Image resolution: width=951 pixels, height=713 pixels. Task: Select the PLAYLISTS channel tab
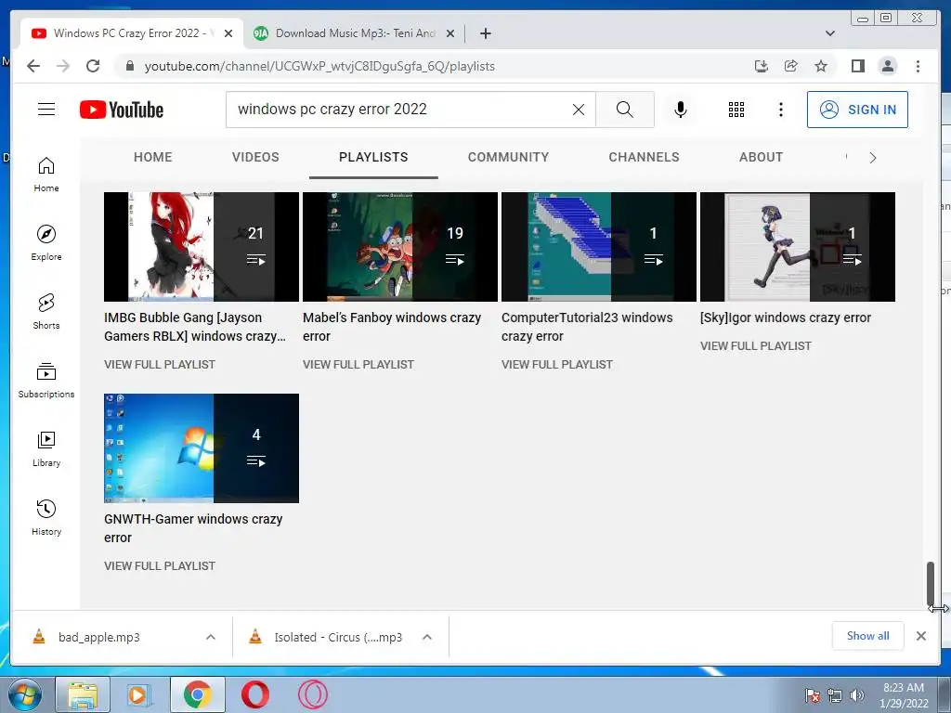373,157
